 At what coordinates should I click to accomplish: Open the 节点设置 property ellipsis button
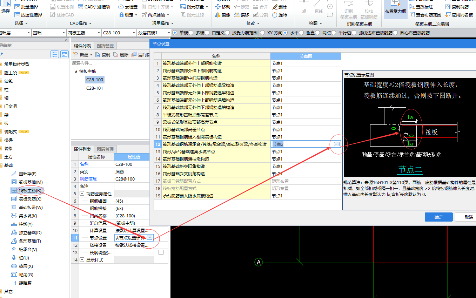coord(149,238)
